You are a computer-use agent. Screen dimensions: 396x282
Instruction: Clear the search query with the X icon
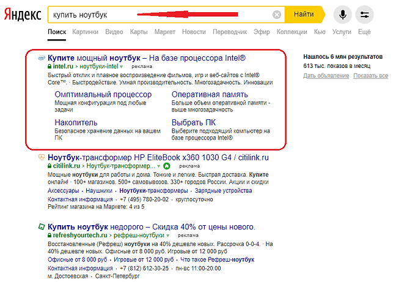277,15
